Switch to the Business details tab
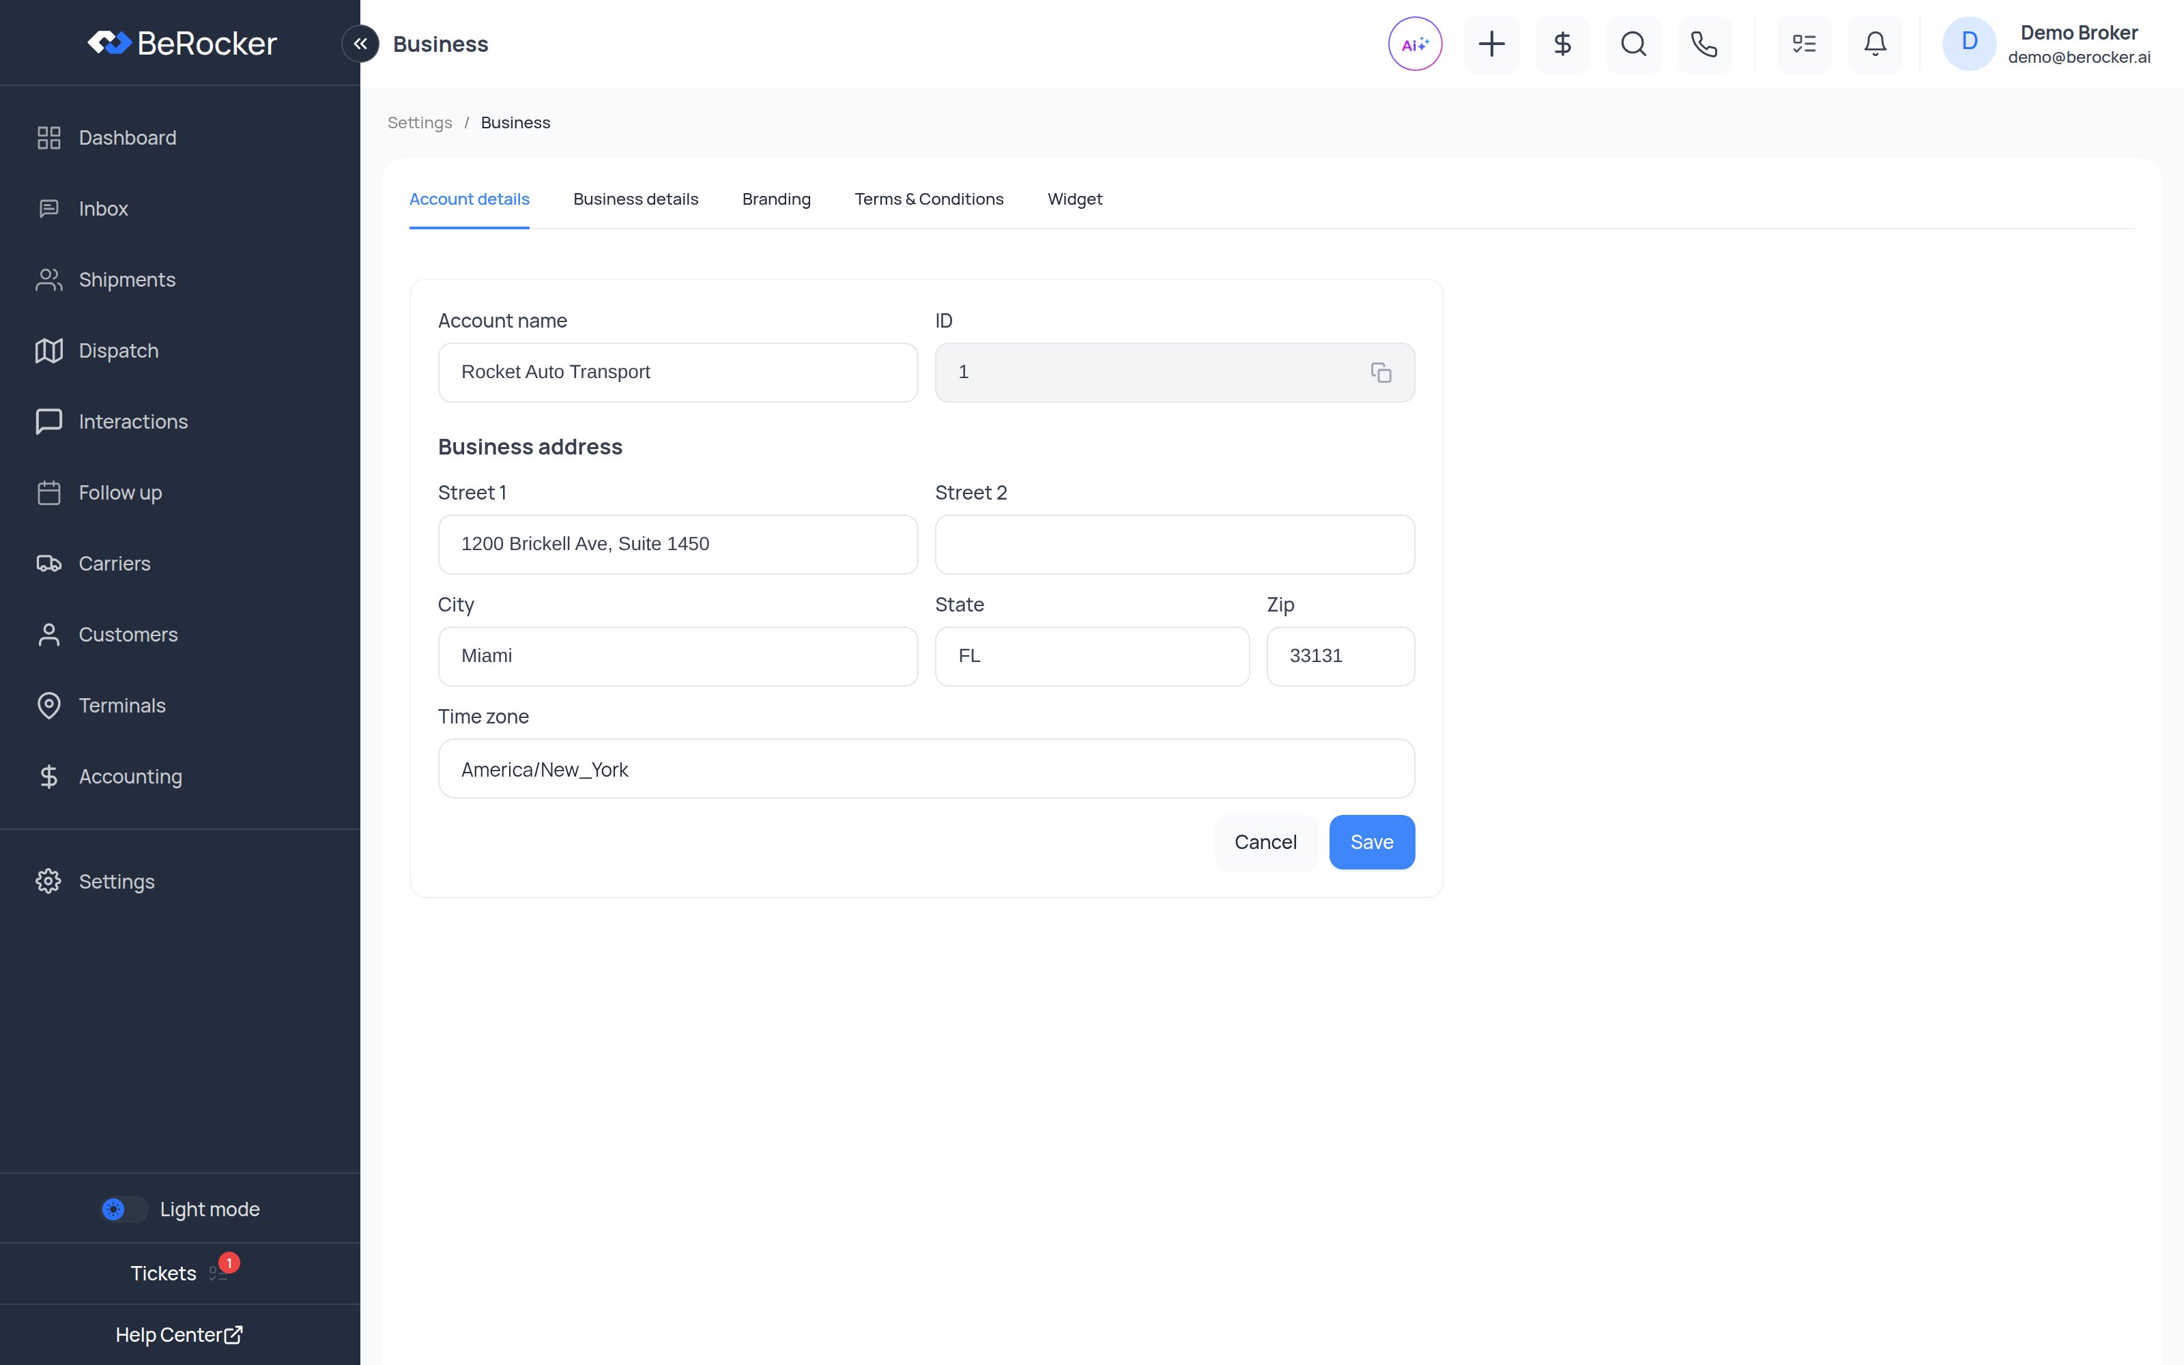 tap(635, 199)
